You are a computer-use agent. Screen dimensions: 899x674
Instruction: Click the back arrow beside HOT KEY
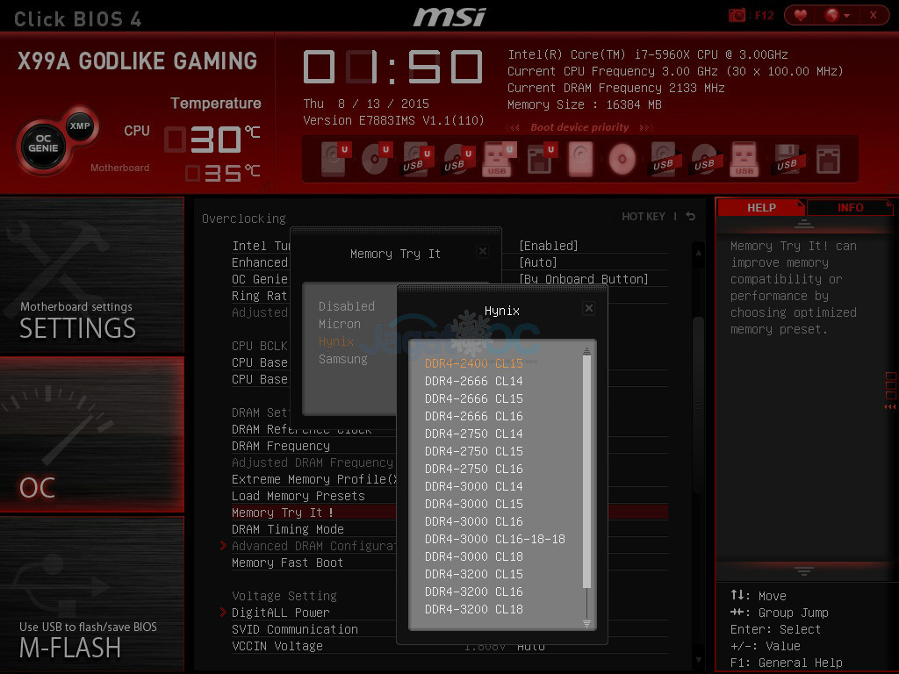point(691,217)
